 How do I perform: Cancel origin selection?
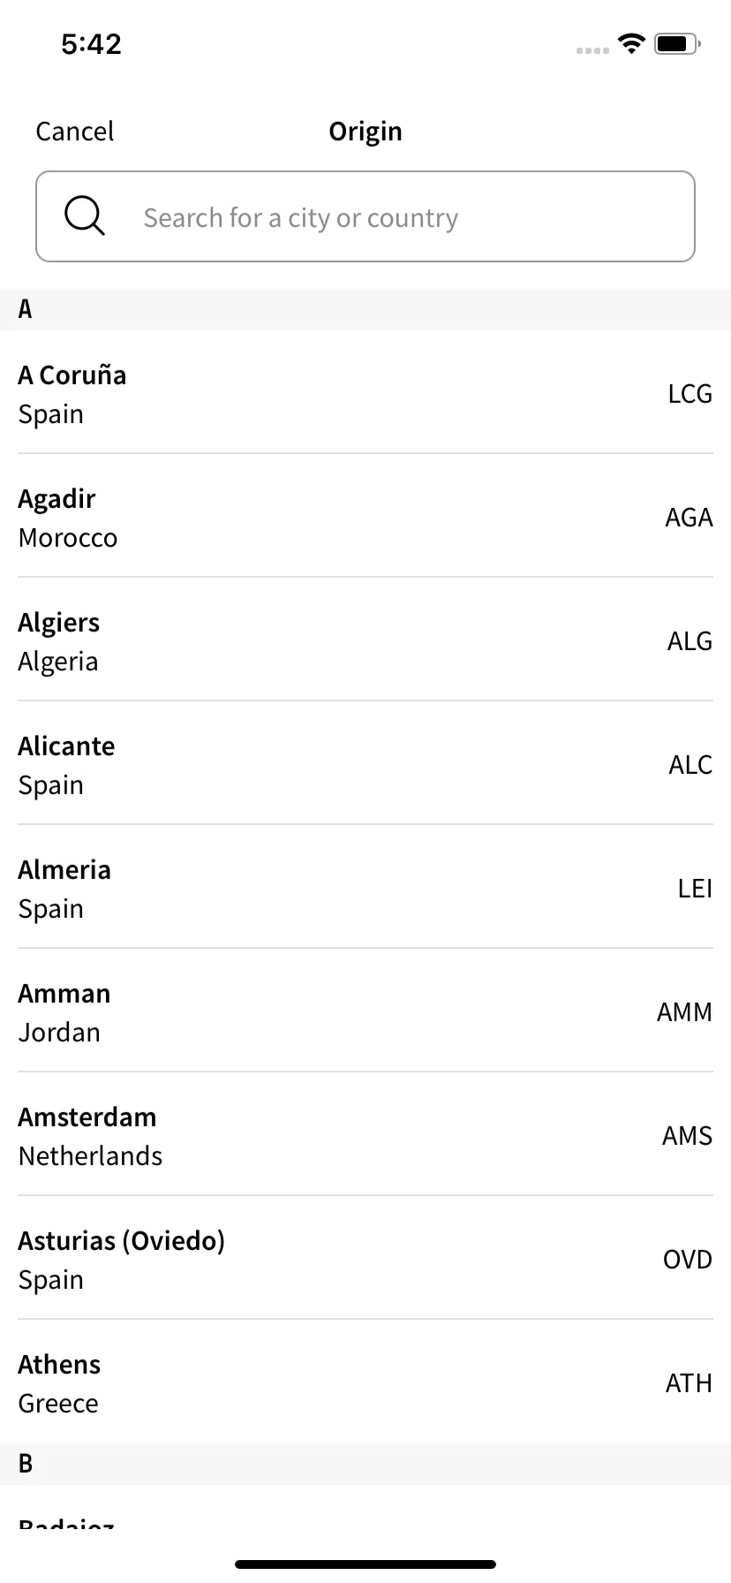(75, 131)
